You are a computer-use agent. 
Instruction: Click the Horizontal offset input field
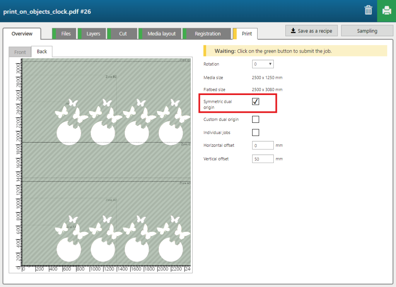263,146
